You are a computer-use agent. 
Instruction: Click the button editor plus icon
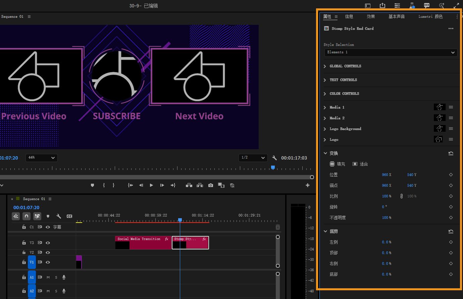[307, 185]
